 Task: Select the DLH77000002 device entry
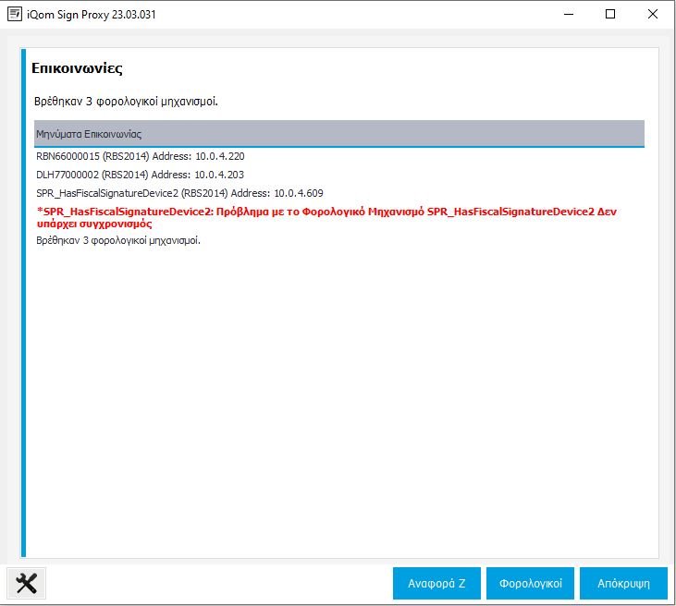click(x=140, y=175)
